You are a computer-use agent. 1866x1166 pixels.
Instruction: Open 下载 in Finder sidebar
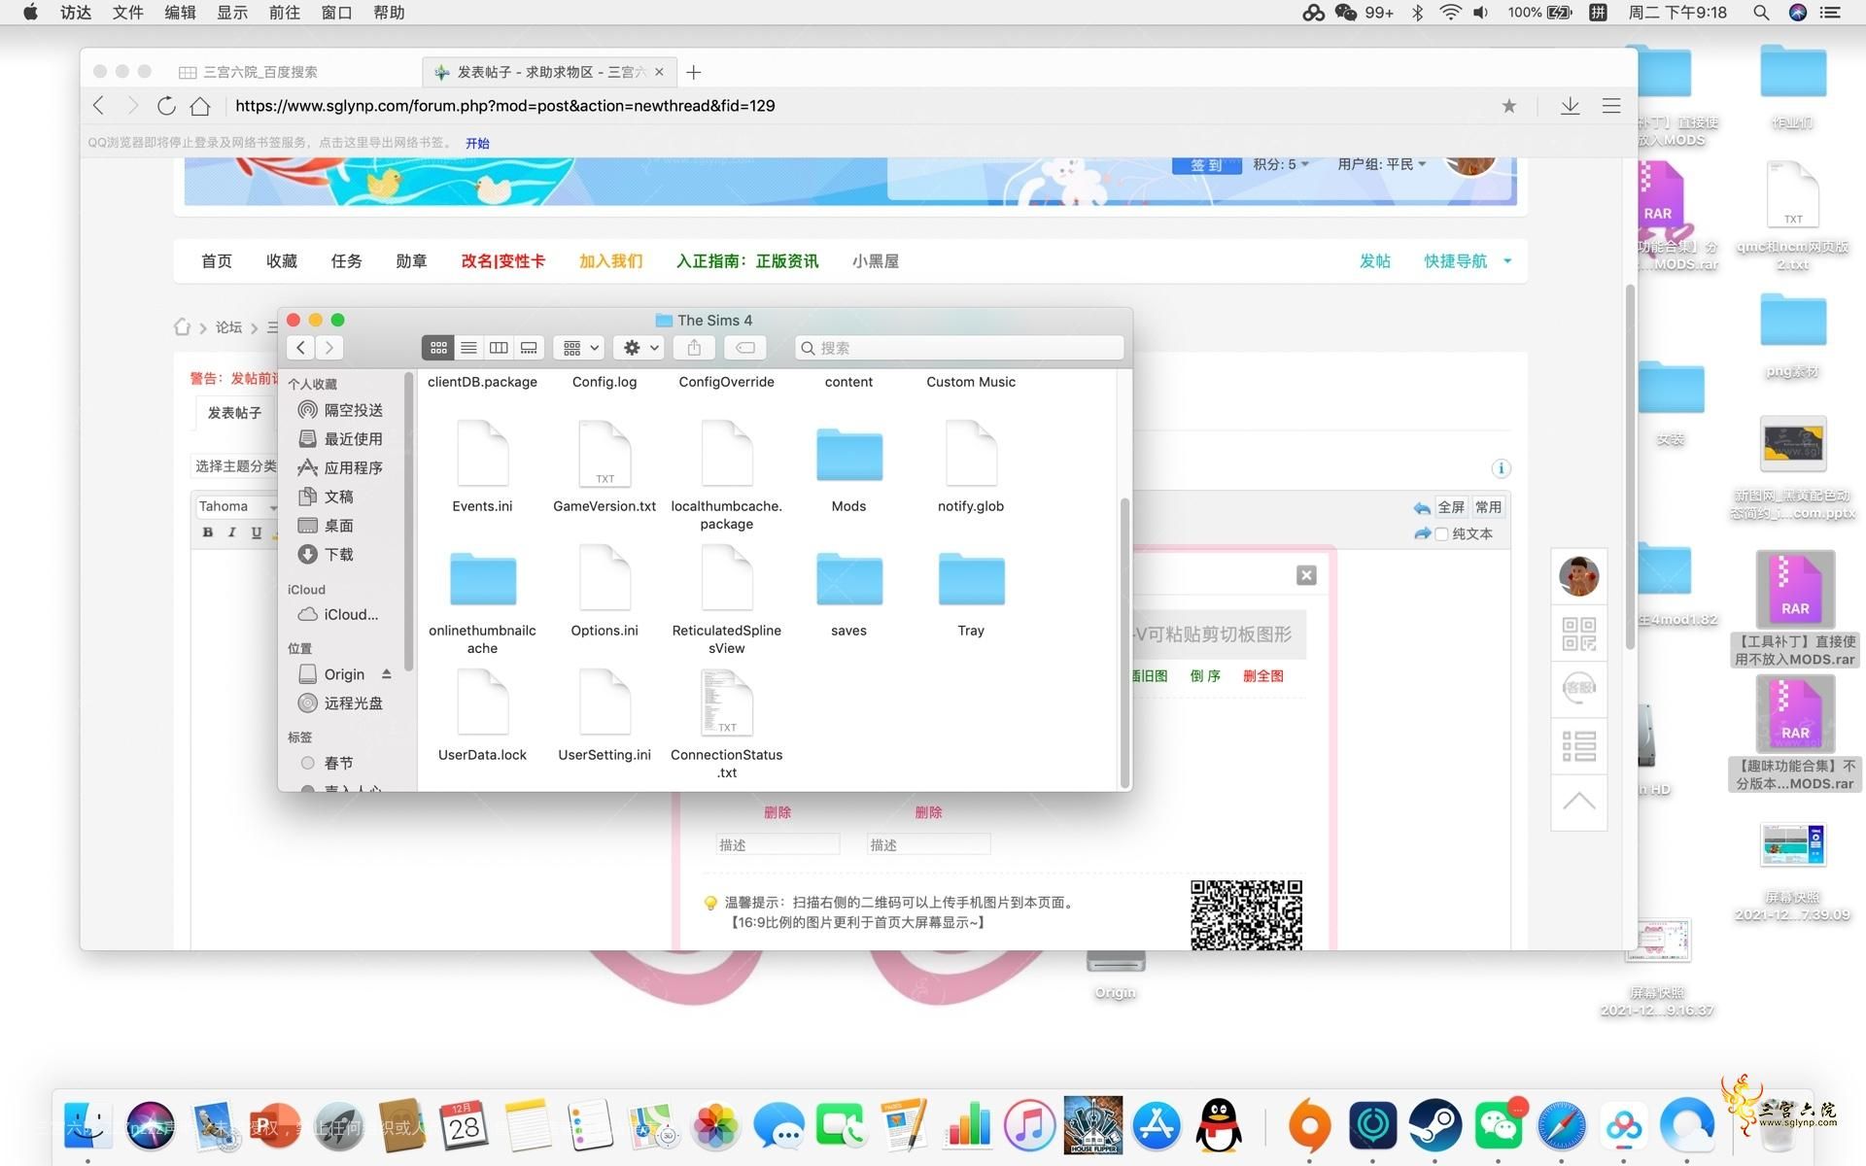(x=327, y=554)
